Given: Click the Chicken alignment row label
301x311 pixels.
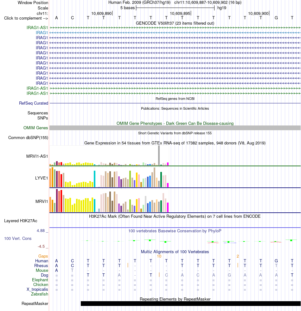Looking at the screenshot, I should (x=41, y=285).
